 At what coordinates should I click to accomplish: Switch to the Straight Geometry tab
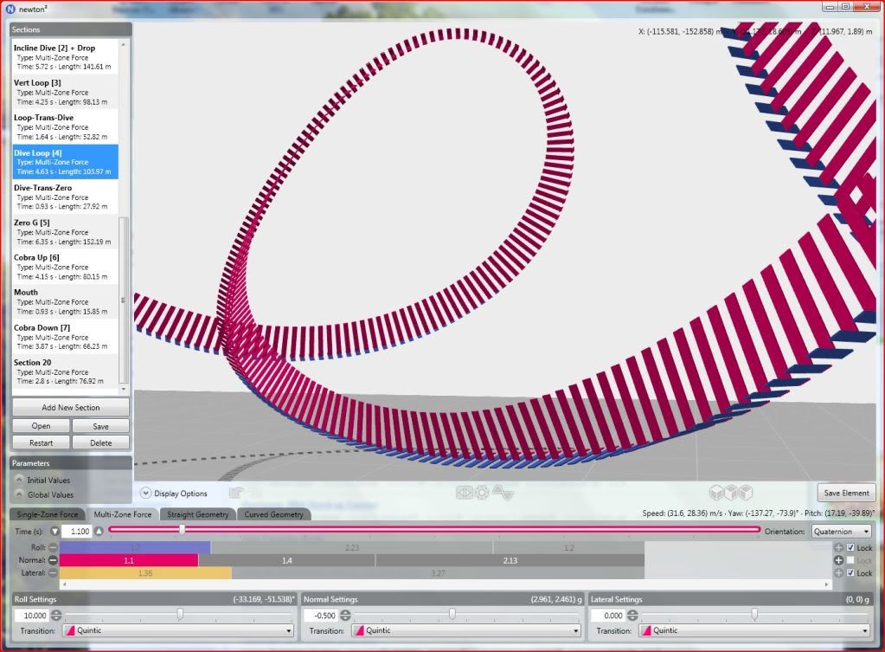197,514
